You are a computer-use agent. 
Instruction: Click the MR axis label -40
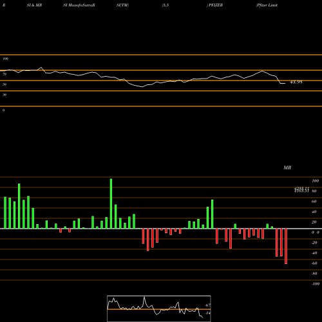[314, 253]
